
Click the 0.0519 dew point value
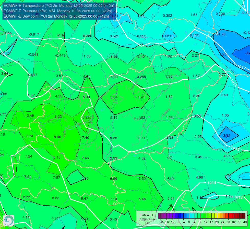pos(168,36)
